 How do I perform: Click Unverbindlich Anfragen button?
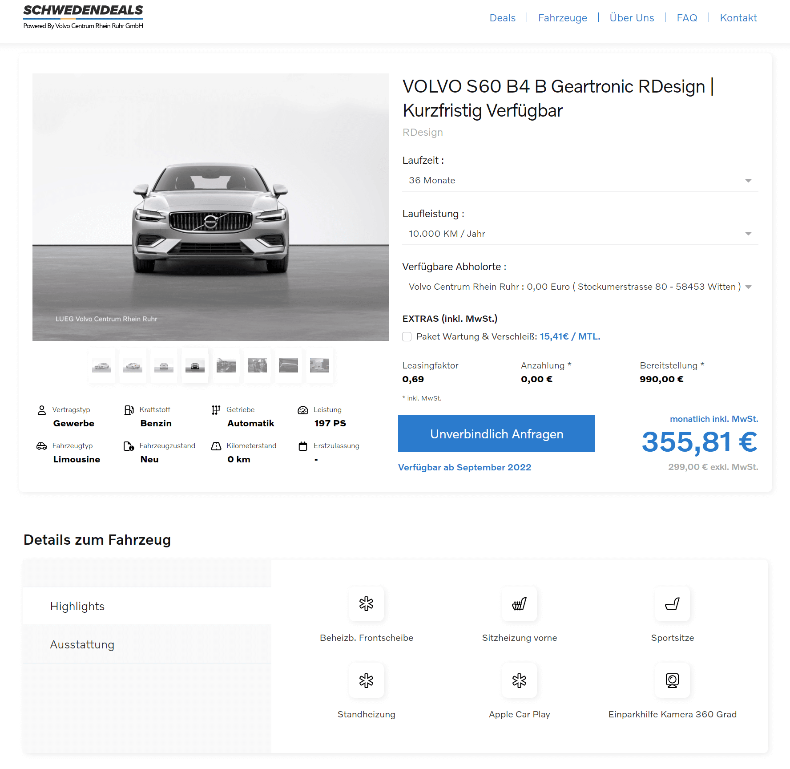(x=496, y=433)
